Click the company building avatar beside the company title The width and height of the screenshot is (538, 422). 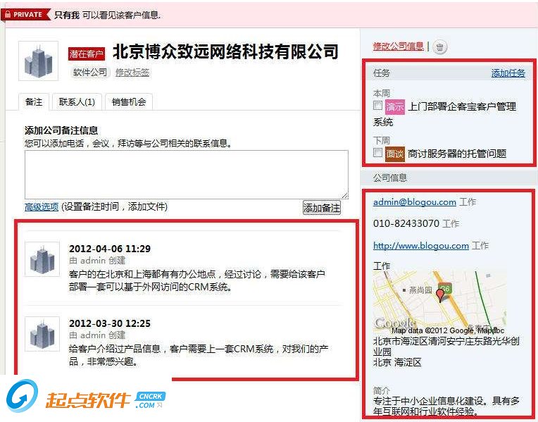[39, 61]
